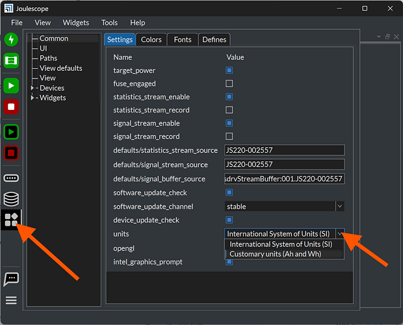Open the View menu
Viewport: 403px width, 325px height.
click(x=43, y=23)
